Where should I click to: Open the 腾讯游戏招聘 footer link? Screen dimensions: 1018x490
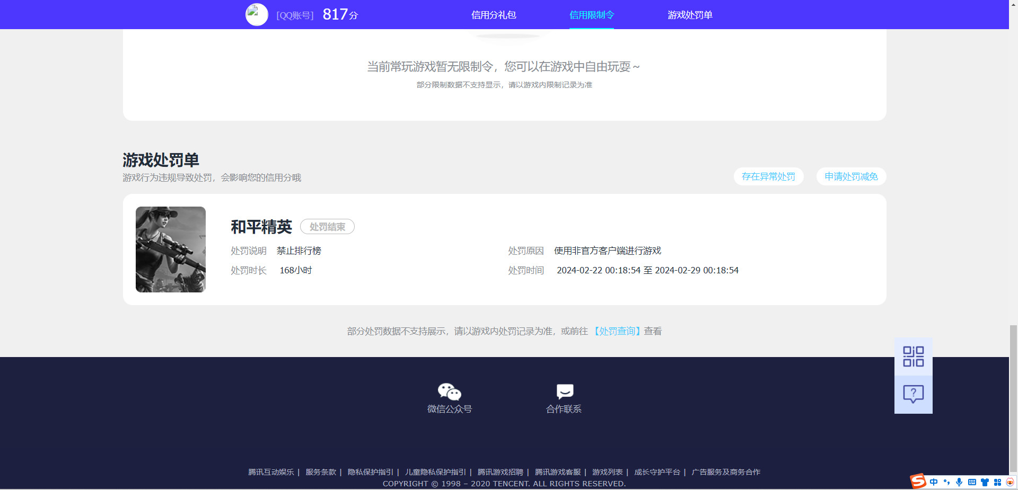pos(501,472)
